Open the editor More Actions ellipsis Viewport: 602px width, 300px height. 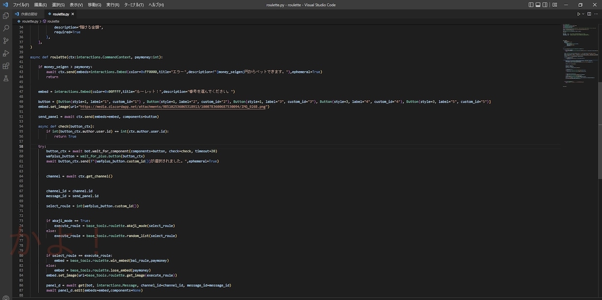coord(597,14)
